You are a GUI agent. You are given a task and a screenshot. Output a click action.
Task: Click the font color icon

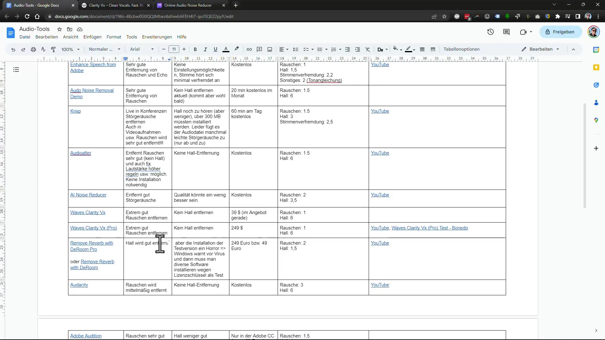click(x=226, y=49)
